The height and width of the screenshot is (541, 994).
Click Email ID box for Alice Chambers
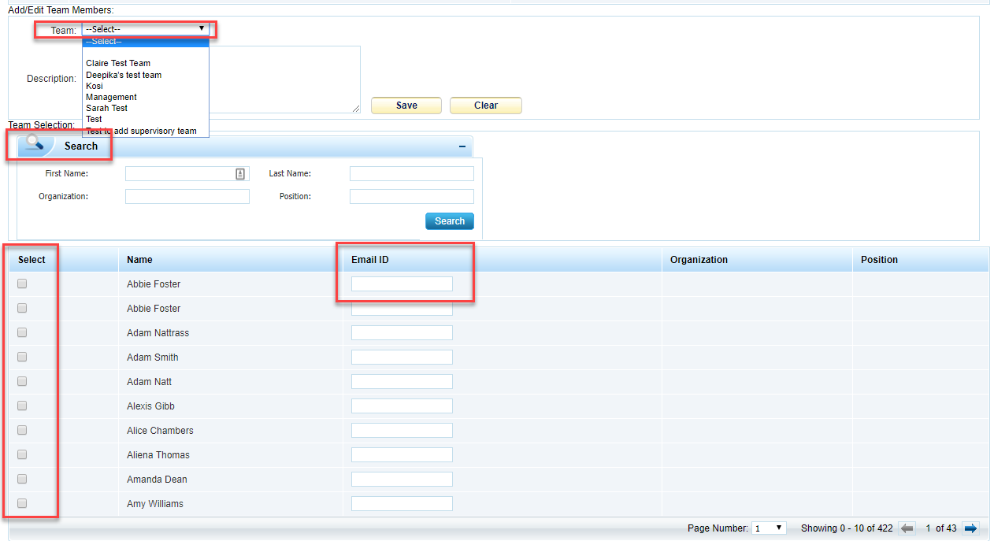(x=402, y=431)
